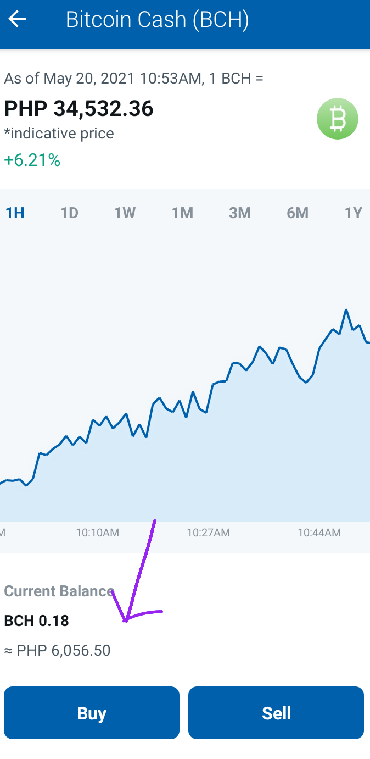Viewport: 370px width, 759px height.
Task: View the 1Y chart range
Action: [354, 213]
